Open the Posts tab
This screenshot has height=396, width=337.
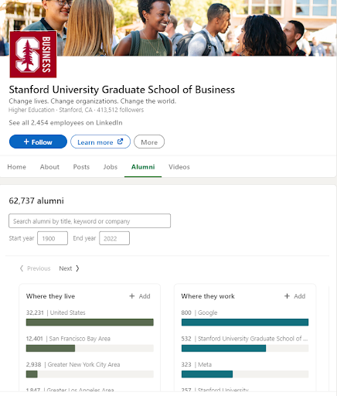81,167
